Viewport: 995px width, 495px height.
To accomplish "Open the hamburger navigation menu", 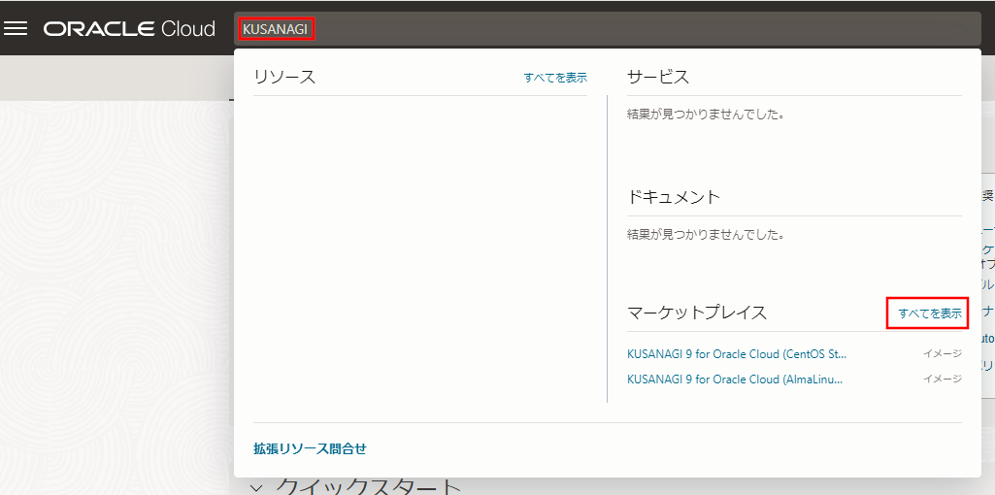I will (x=16, y=28).
